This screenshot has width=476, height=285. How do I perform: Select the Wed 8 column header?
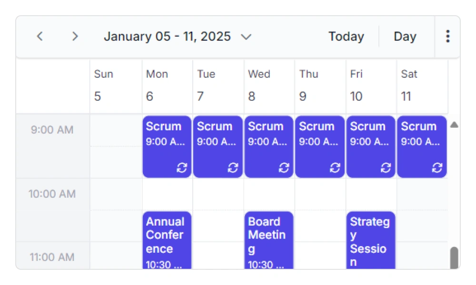pyautogui.click(x=269, y=85)
